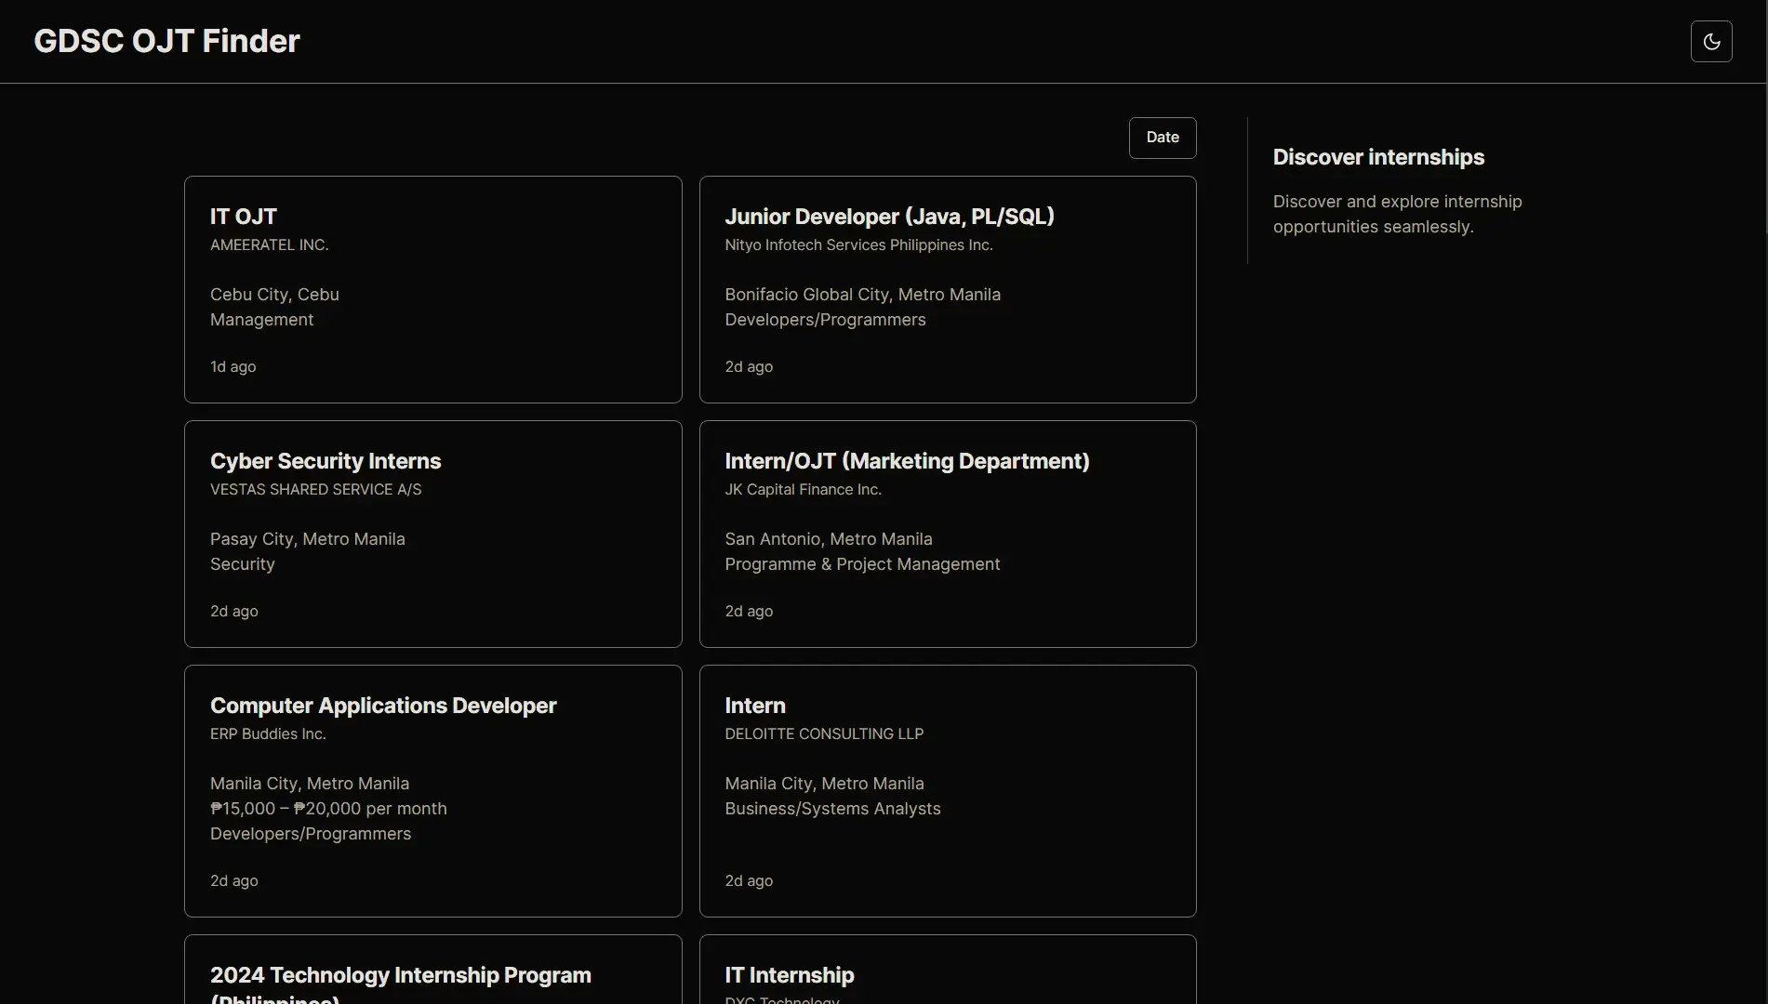Click the salary range on Computer Applications Developer
The image size is (1768, 1004).
coord(329,808)
